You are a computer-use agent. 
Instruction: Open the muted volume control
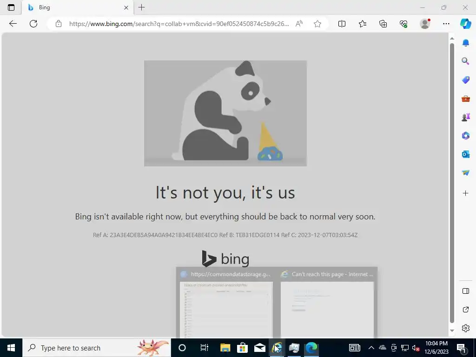coord(416,348)
